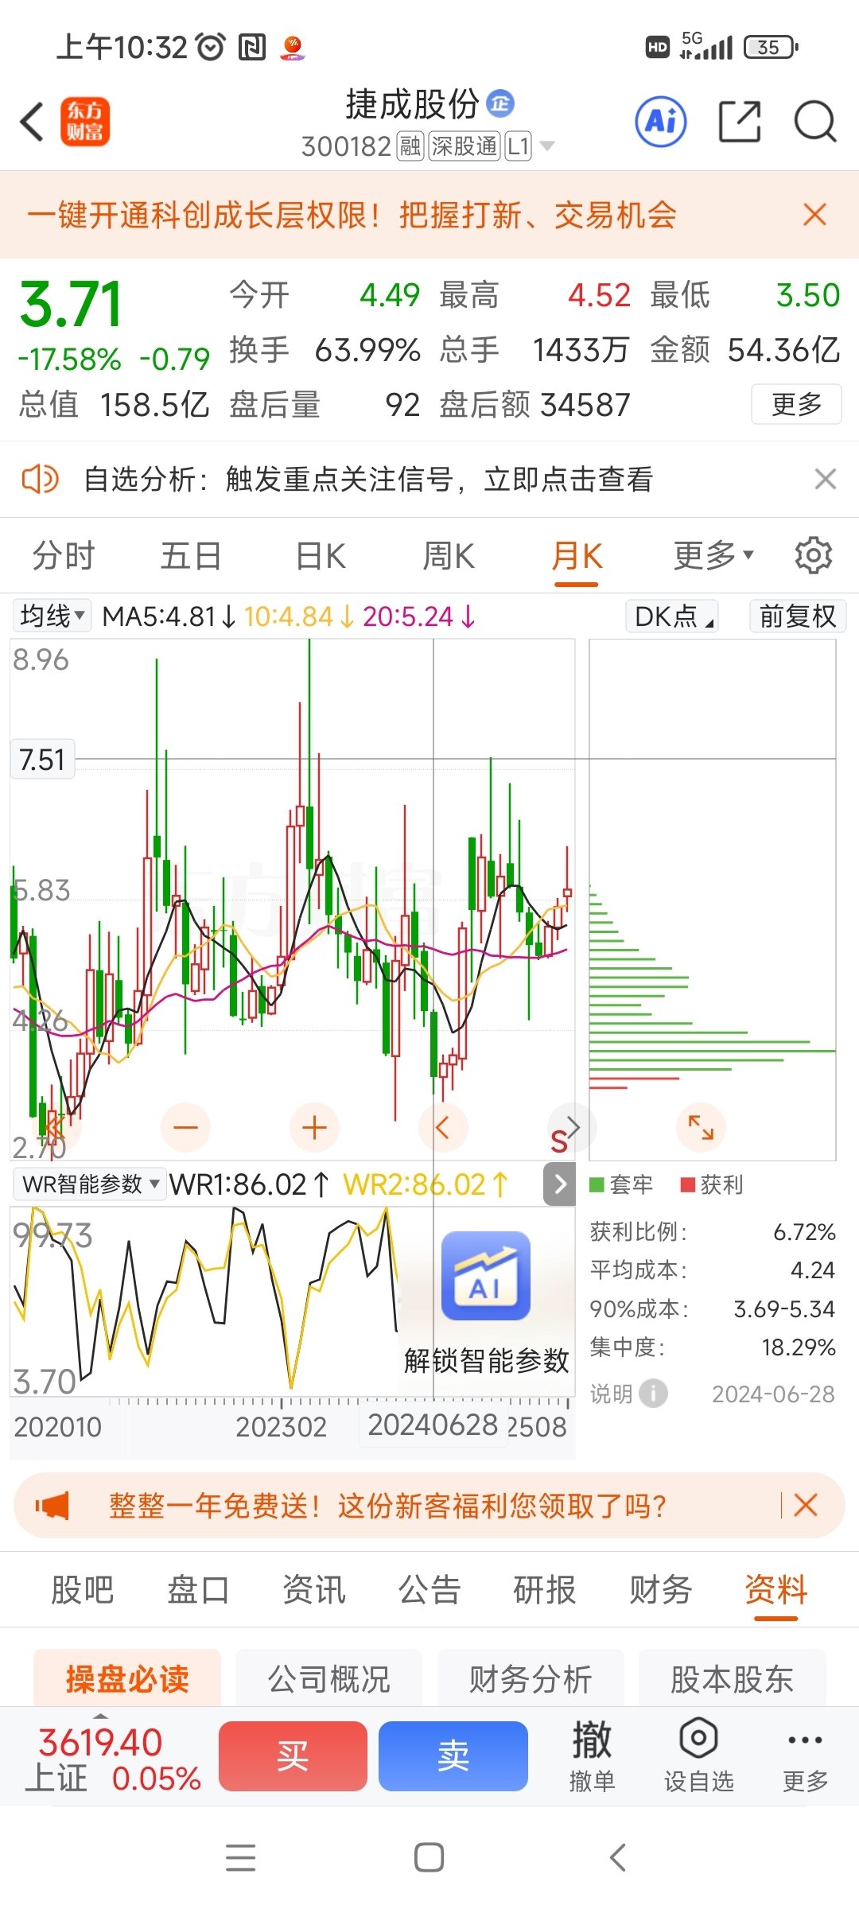Move chart cursor right with arrow button
The image size is (859, 1909).
(572, 1127)
